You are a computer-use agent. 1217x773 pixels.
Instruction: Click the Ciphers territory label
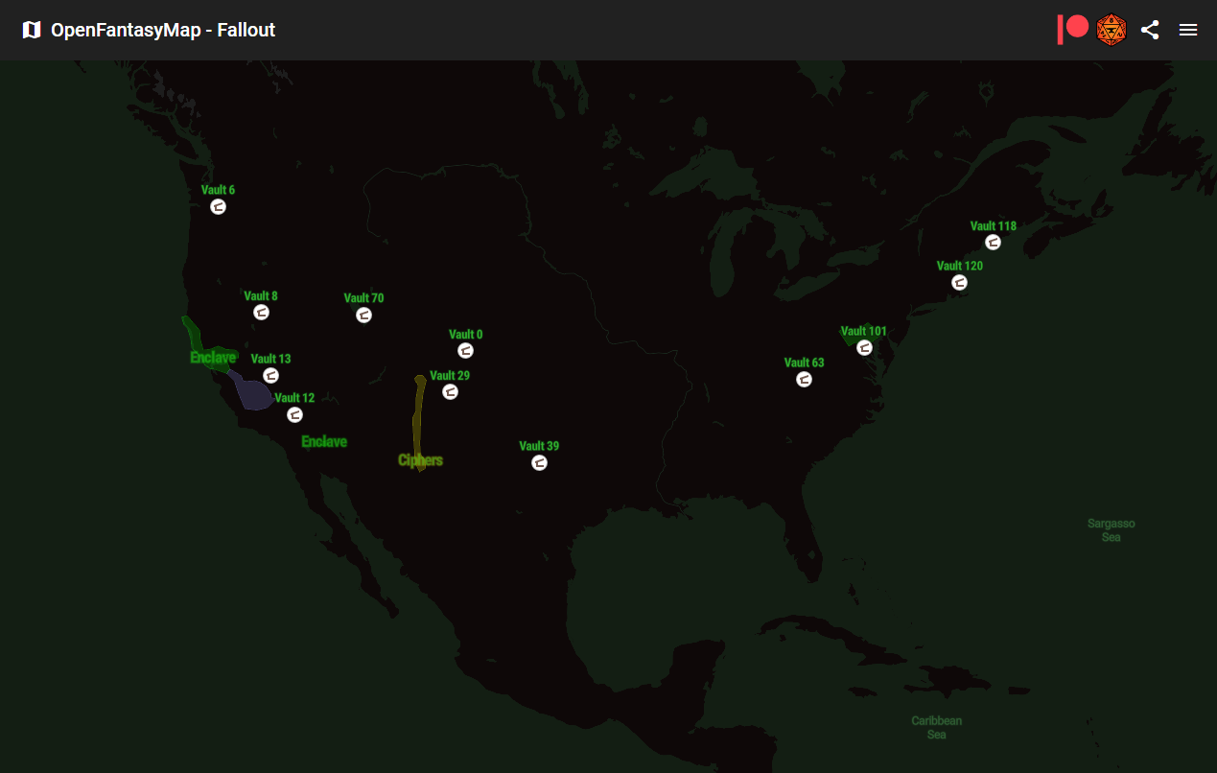point(420,460)
